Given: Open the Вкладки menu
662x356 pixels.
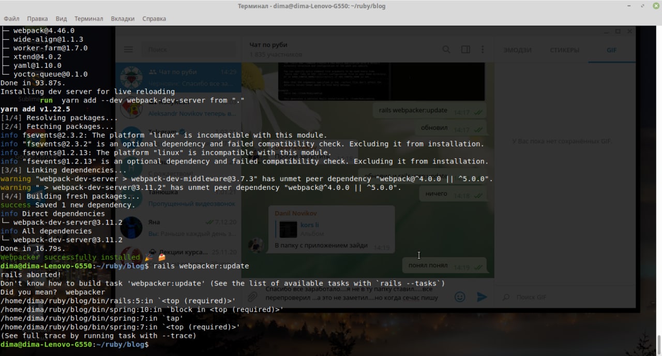Looking at the screenshot, I should point(123,19).
